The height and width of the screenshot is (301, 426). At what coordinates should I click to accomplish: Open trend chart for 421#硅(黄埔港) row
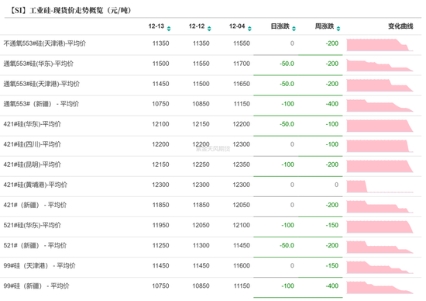[x=380, y=186]
